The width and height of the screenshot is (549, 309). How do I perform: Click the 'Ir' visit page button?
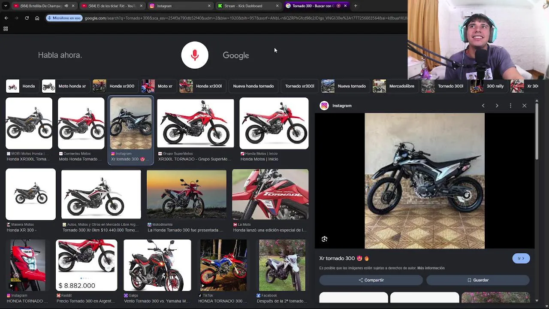[x=521, y=258]
